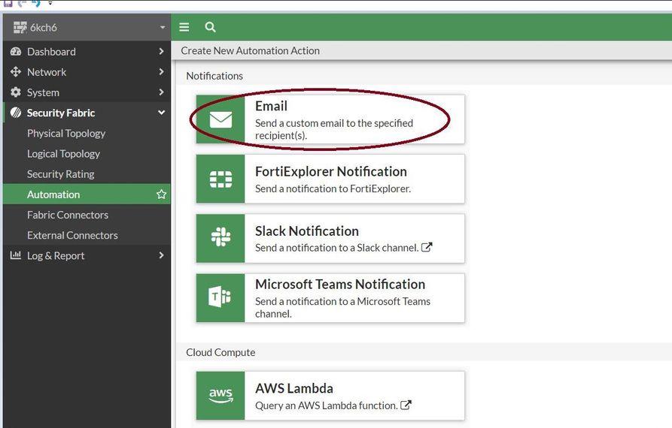Open the 6kch6 device dropdown
The height and width of the screenshot is (428, 672).
[x=163, y=28]
